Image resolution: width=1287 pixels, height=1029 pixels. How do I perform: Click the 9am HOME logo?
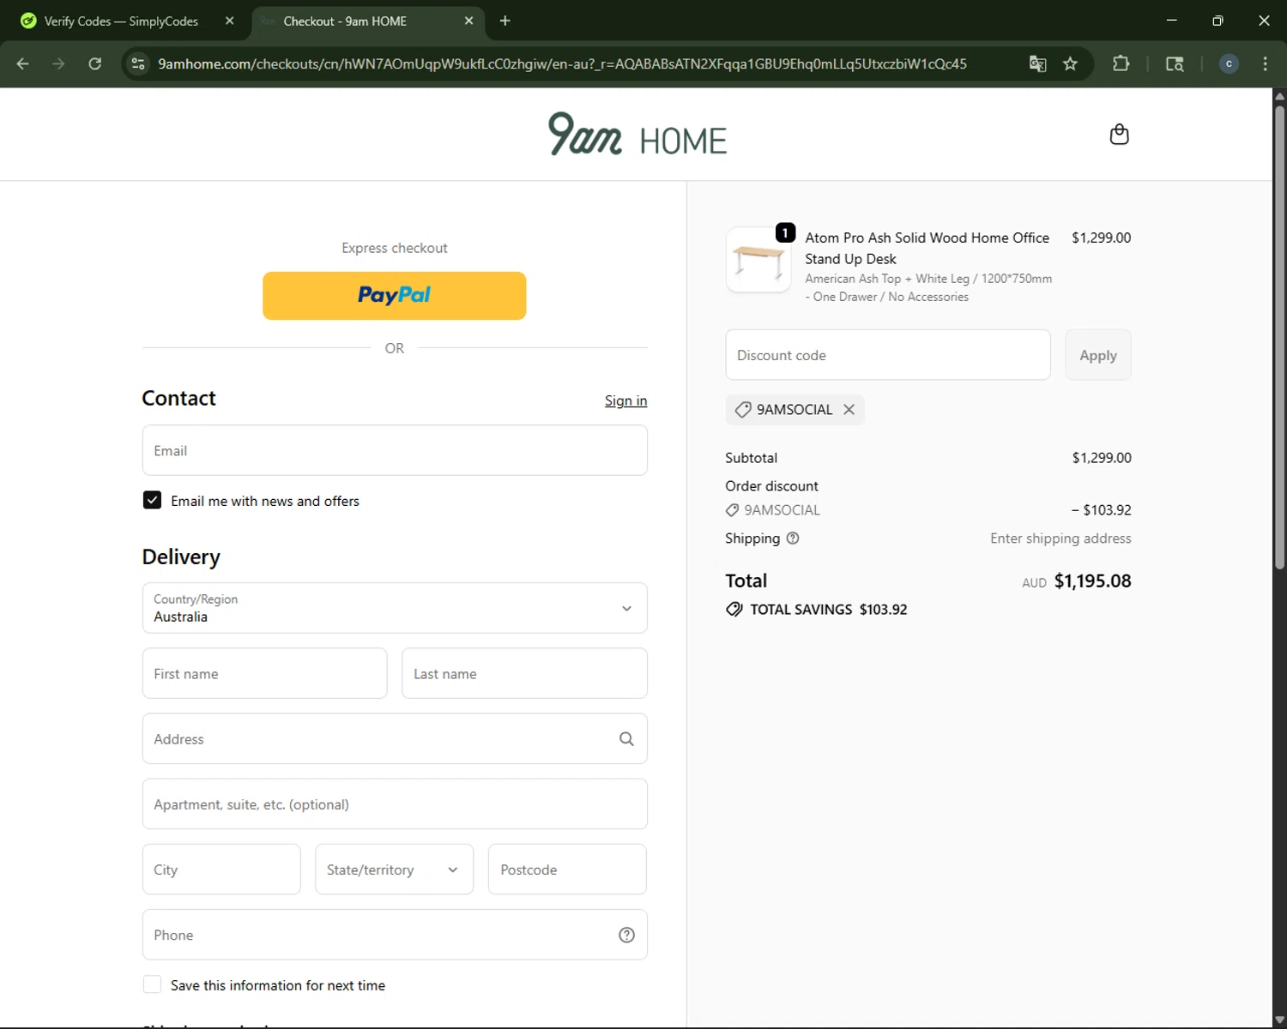tap(637, 135)
